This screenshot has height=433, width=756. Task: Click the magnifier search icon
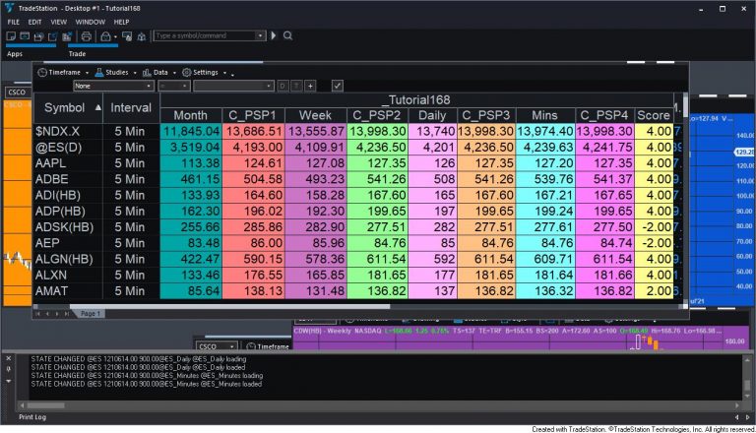[x=287, y=35]
